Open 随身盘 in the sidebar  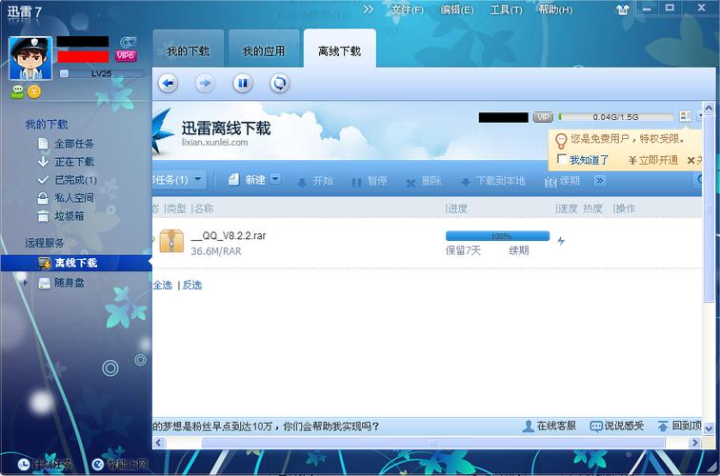pos(69,283)
